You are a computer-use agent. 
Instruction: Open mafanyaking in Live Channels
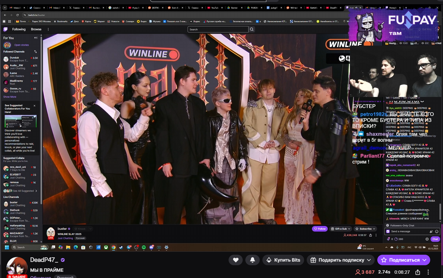pos(21,227)
